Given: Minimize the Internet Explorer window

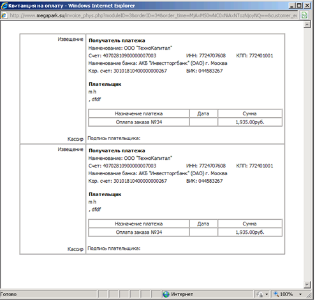Looking at the screenshot, I should pyautogui.click(x=292, y=6).
